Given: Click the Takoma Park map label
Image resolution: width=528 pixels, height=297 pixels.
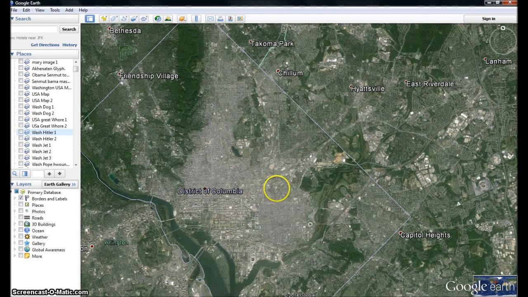Looking at the screenshot, I should click(x=272, y=43).
